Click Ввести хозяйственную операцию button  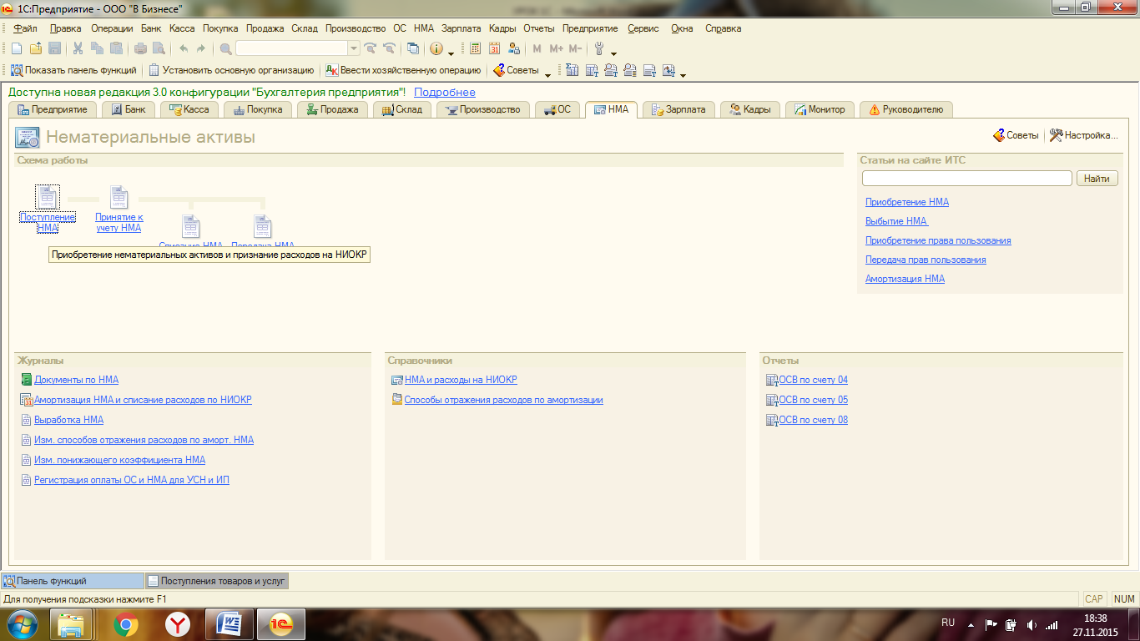(x=403, y=70)
